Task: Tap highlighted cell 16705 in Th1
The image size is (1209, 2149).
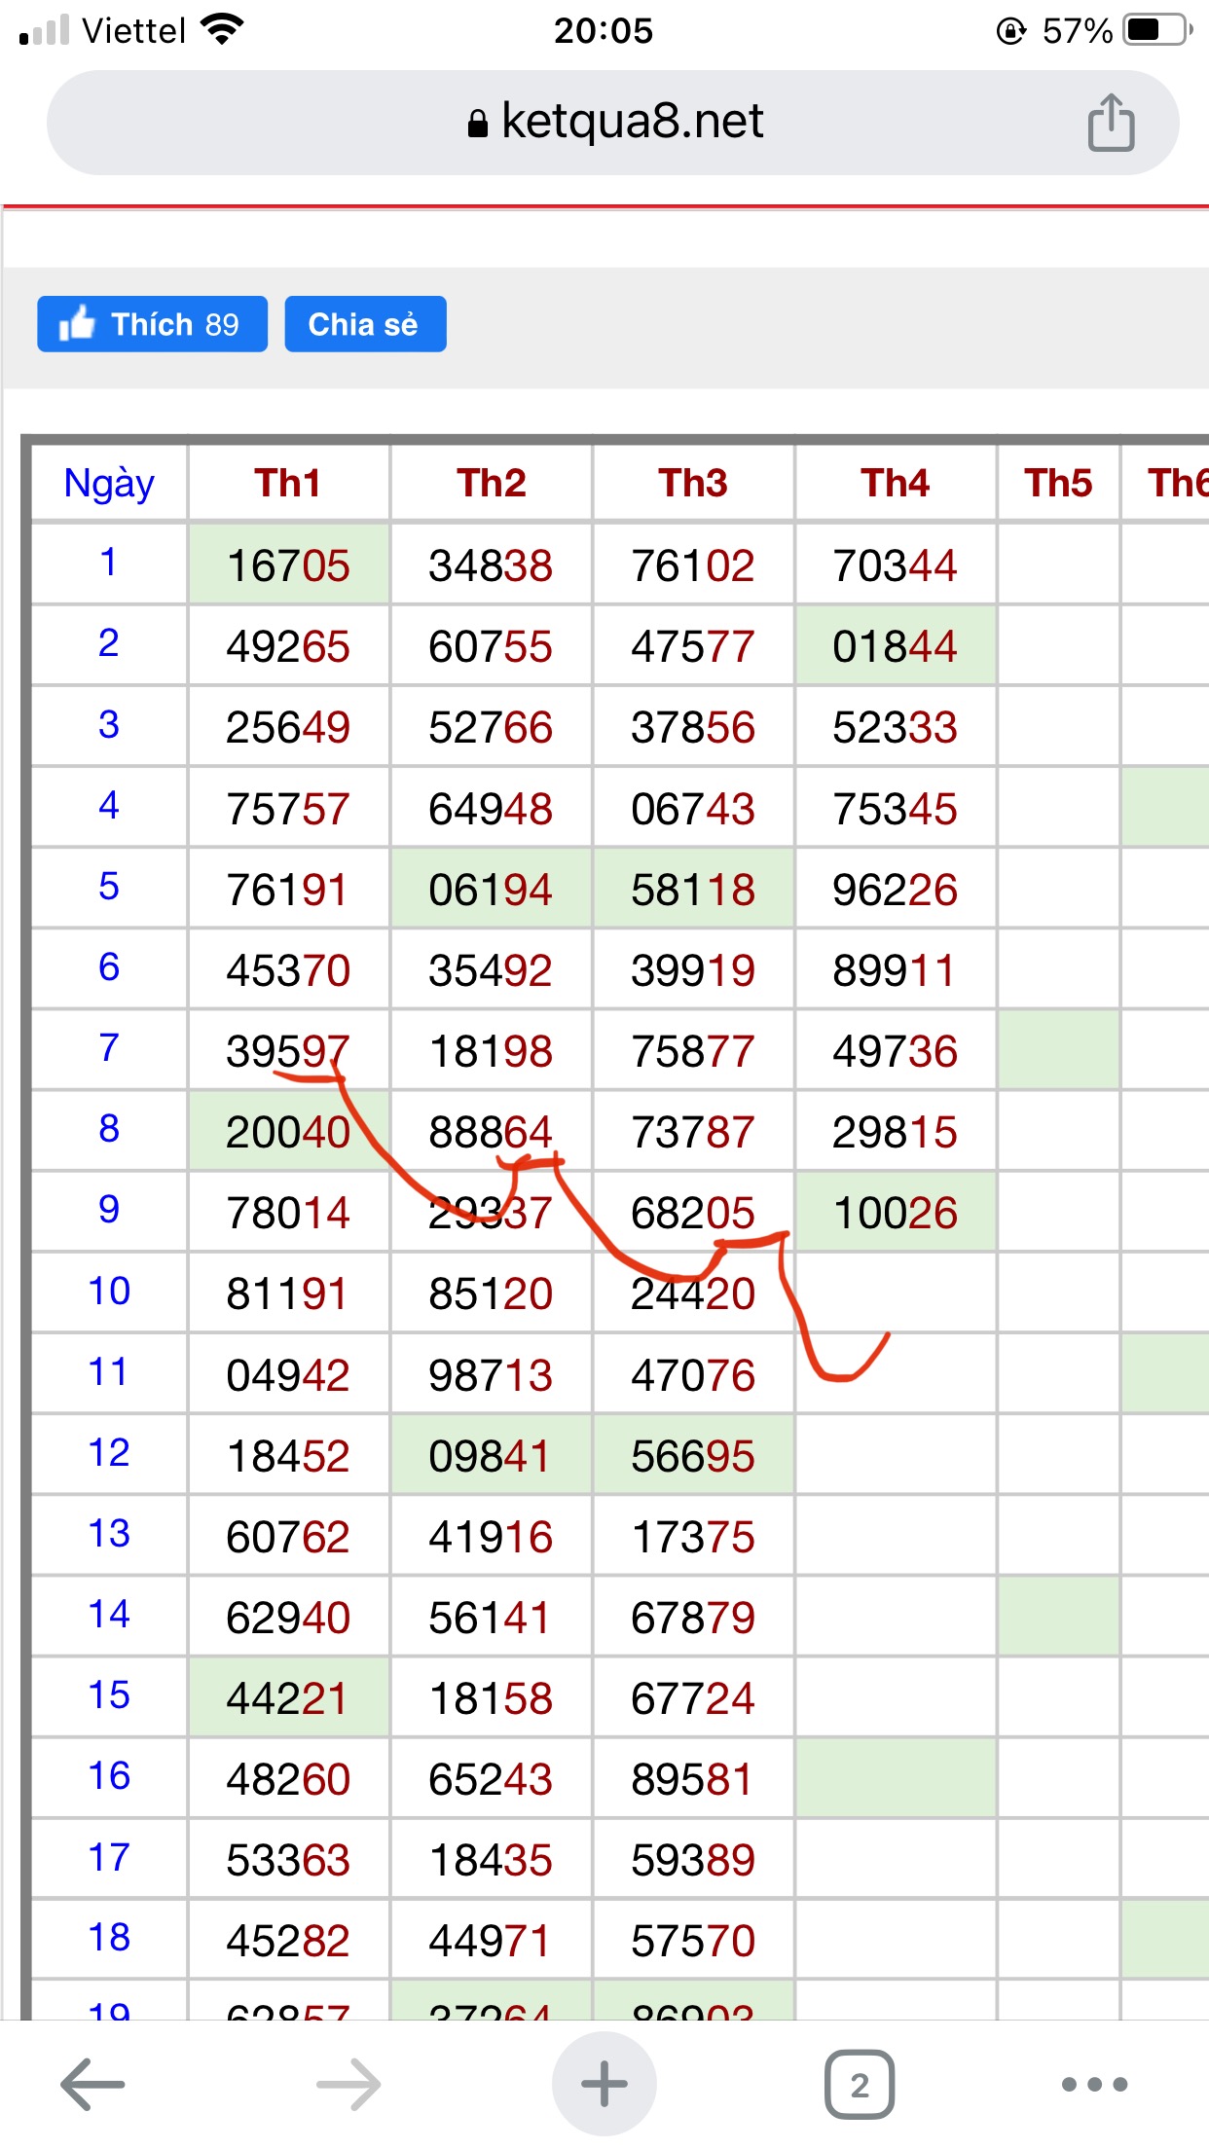Action: [x=288, y=565]
